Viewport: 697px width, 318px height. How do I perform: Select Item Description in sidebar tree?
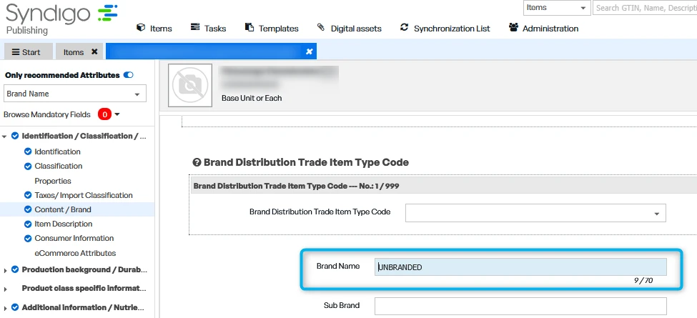tap(64, 224)
